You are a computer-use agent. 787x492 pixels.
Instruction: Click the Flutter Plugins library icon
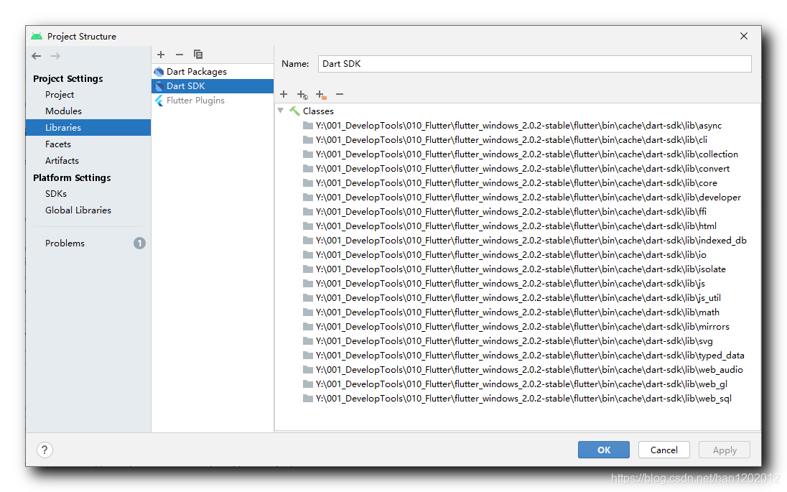159,101
